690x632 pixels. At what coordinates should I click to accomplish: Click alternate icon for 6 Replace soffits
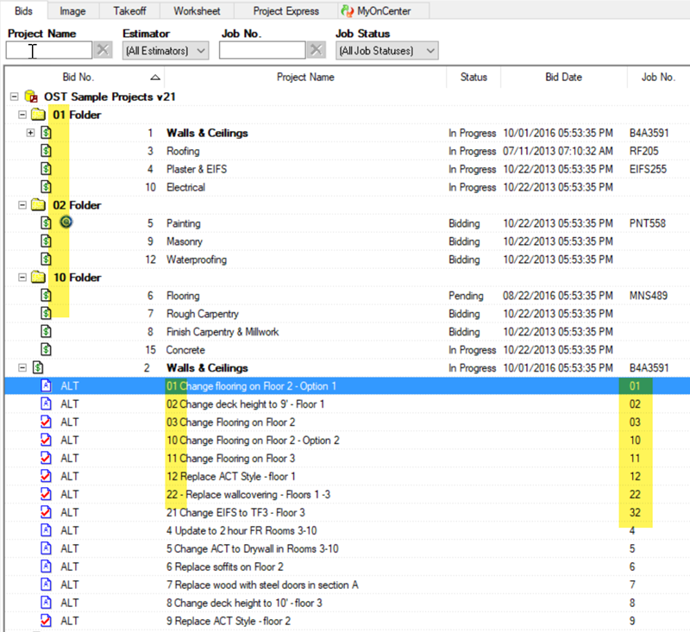coord(47,566)
